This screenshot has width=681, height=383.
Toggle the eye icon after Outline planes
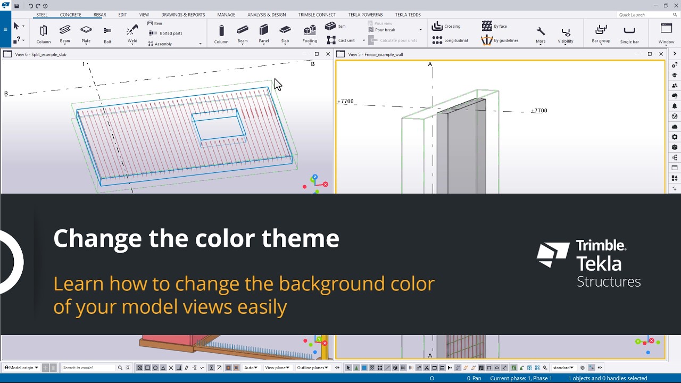(337, 368)
